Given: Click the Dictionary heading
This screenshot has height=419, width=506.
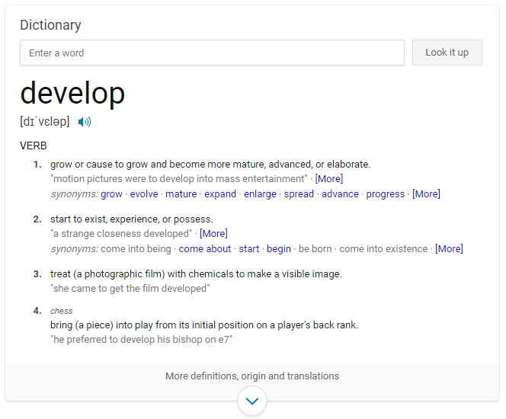Looking at the screenshot, I should [x=50, y=25].
